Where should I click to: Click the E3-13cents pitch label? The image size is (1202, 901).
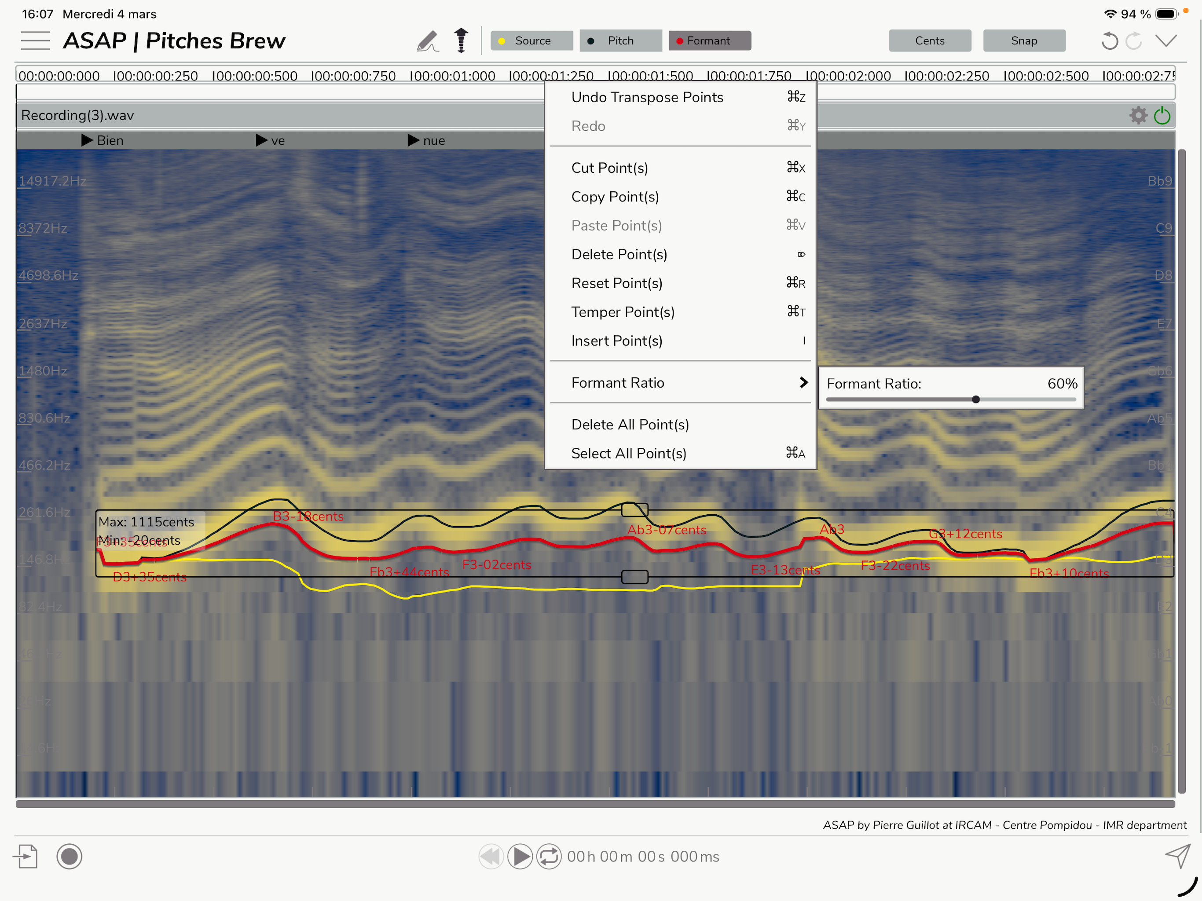785,570
